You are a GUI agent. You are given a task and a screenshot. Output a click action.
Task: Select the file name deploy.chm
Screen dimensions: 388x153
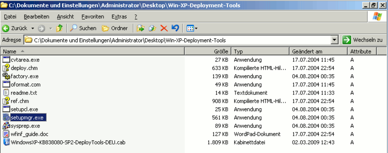(x=24, y=68)
